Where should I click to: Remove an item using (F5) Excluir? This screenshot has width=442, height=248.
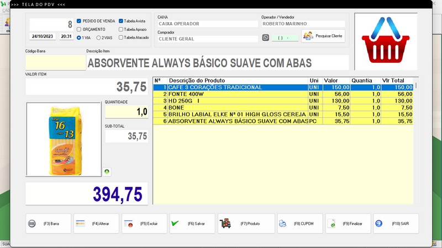(144, 224)
